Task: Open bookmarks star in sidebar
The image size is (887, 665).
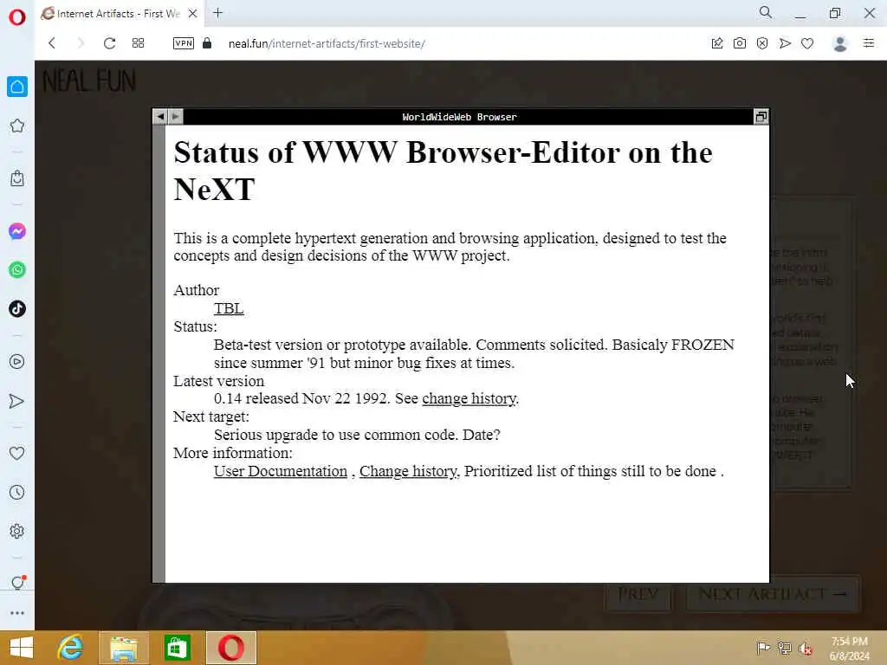Action: [17, 126]
